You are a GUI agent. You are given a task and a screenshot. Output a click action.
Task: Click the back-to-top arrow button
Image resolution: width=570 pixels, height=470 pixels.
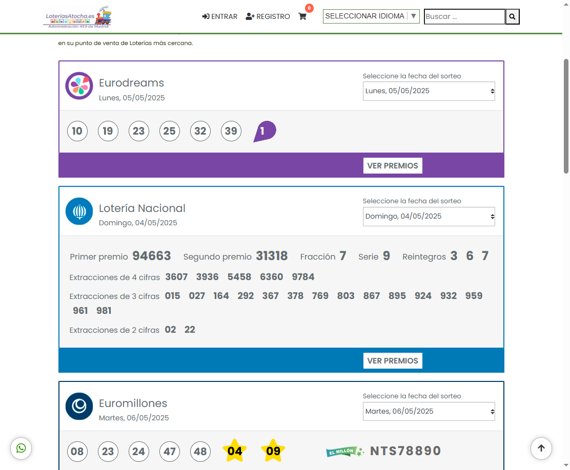pyautogui.click(x=541, y=448)
